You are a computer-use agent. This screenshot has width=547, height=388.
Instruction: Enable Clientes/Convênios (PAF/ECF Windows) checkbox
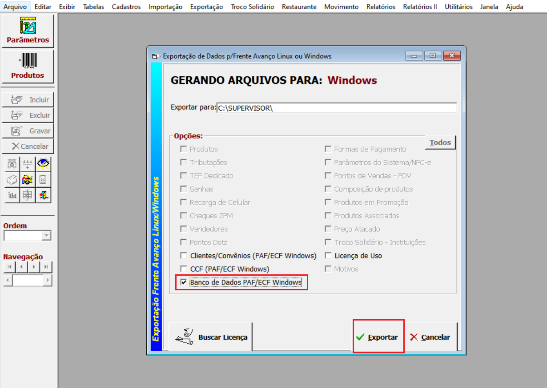[184, 256]
